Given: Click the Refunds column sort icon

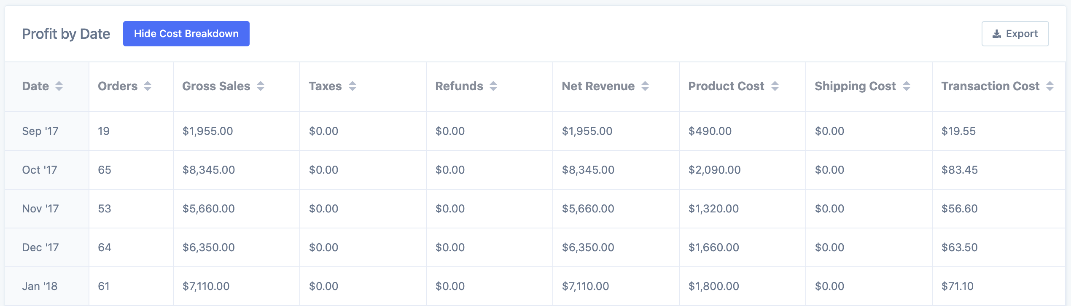Looking at the screenshot, I should (493, 86).
